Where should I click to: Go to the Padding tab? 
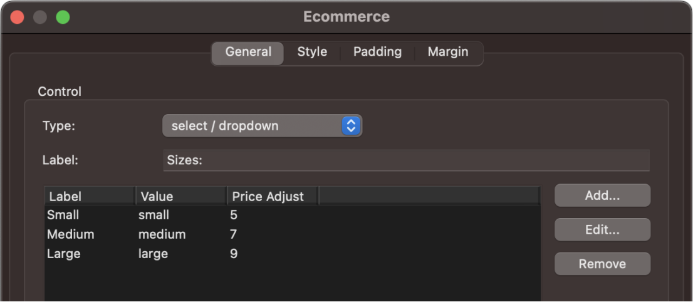click(x=377, y=52)
